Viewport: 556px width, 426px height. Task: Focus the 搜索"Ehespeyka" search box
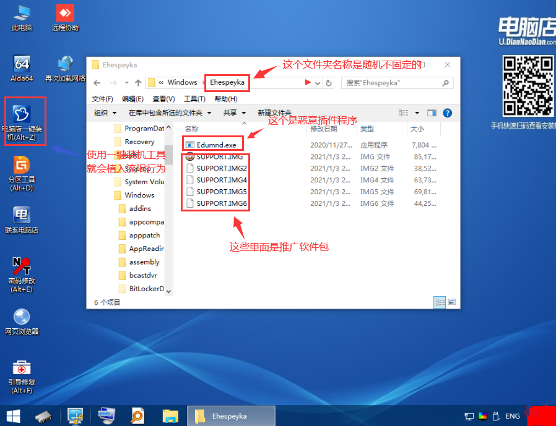click(397, 83)
